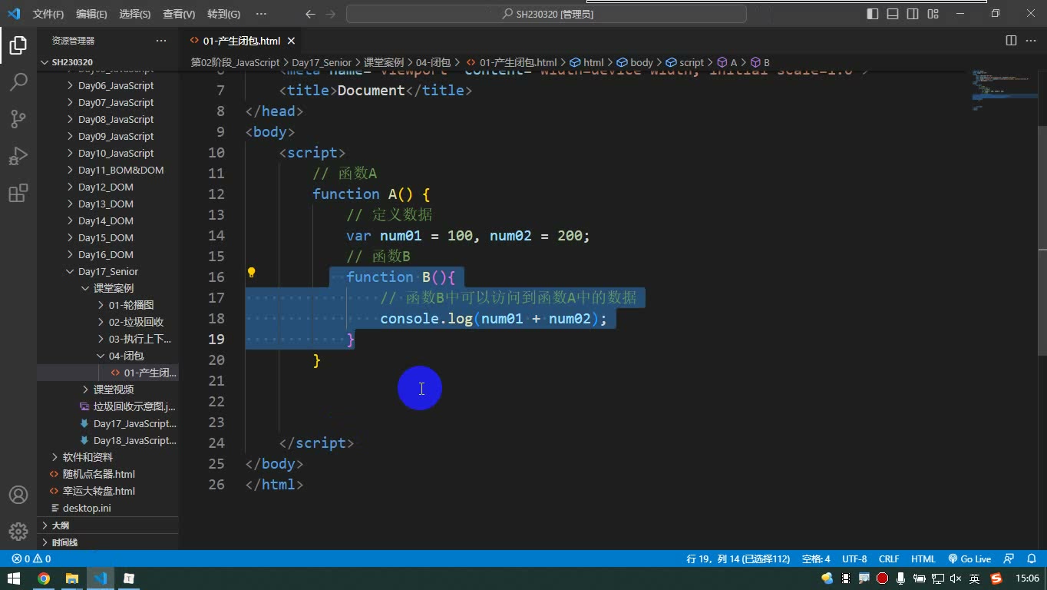The image size is (1047, 590).
Task: Open the 编辑(E) menu
Action: [x=91, y=14]
